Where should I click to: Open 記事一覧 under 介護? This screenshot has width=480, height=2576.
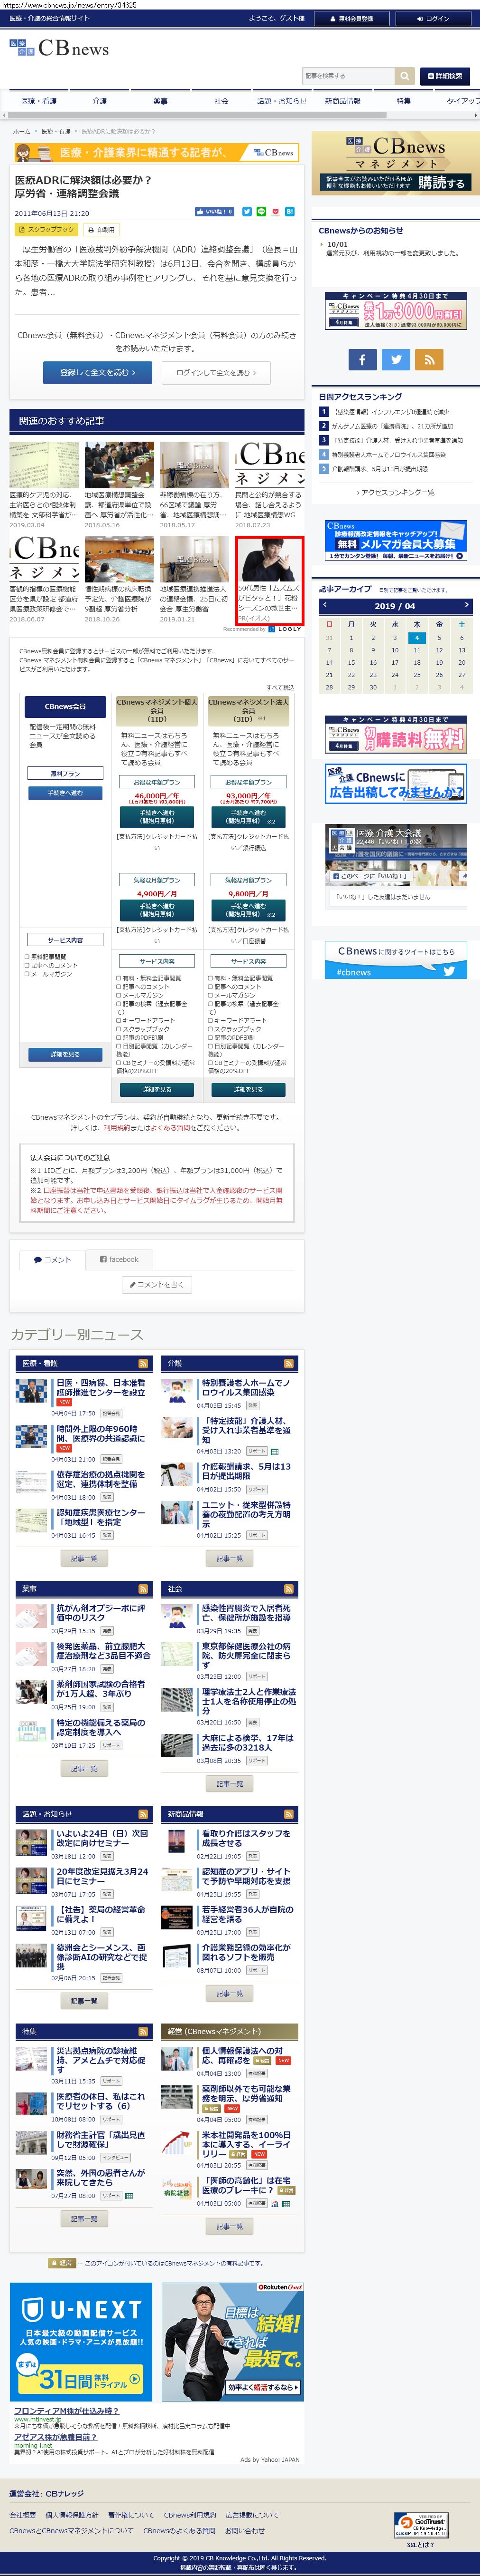click(230, 1558)
